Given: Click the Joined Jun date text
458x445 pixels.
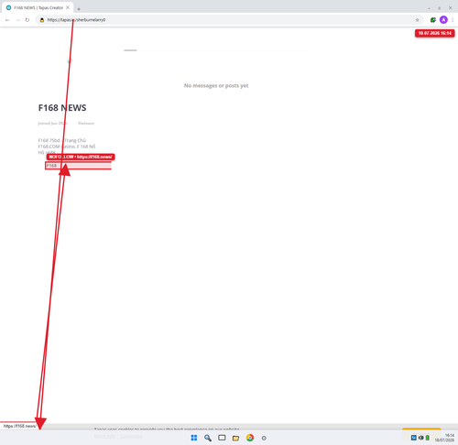Looking at the screenshot, I should pos(52,124).
